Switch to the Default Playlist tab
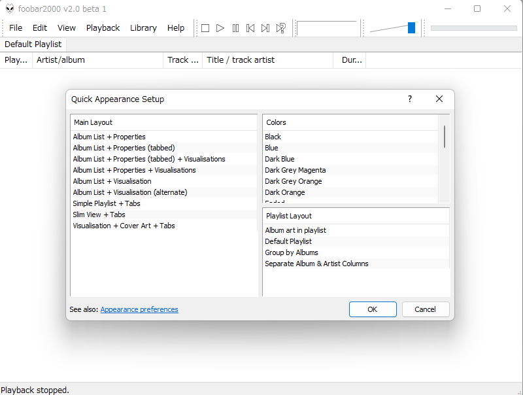The height and width of the screenshot is (395, 523). (33, 44)
